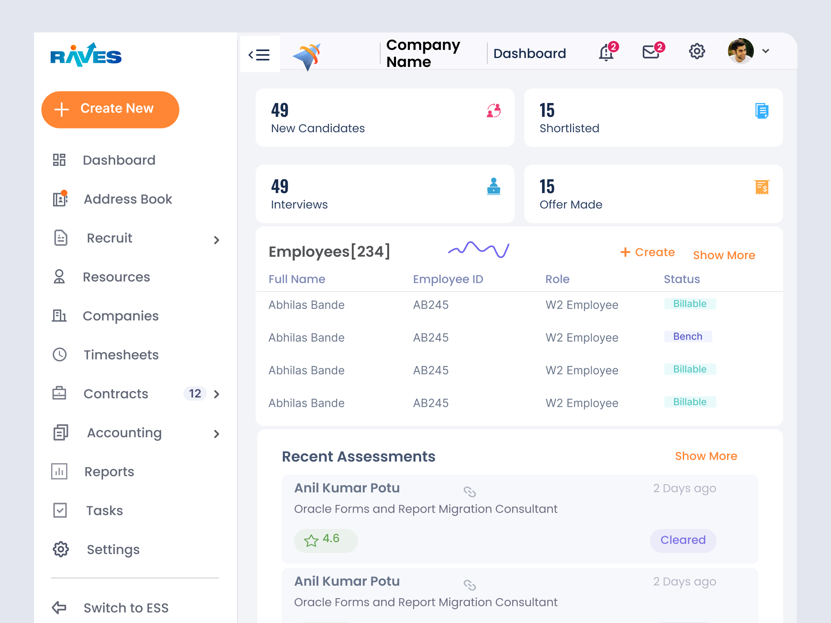Click the Interviews person icon

[x=493, y=187]
